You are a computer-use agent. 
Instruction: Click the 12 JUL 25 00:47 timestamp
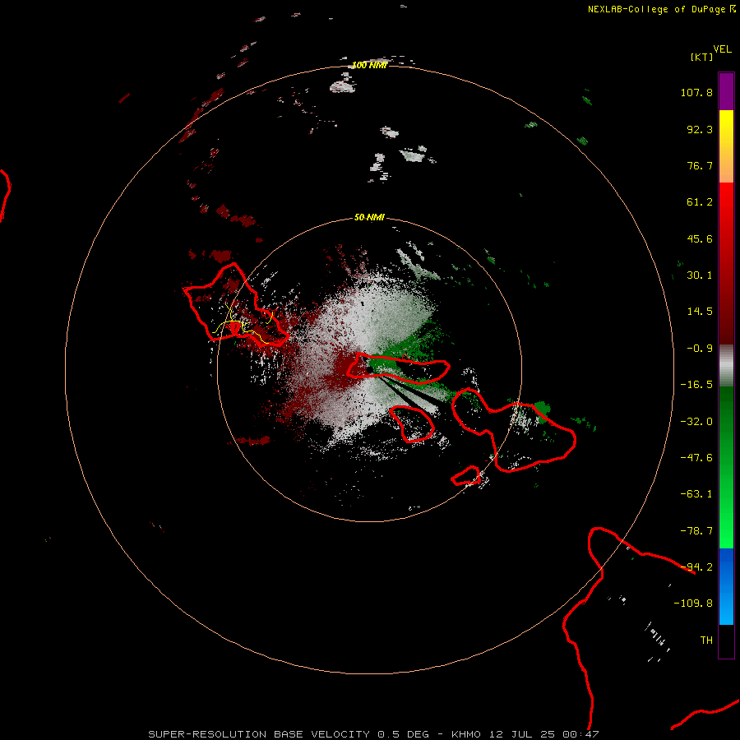coord(543,734)
